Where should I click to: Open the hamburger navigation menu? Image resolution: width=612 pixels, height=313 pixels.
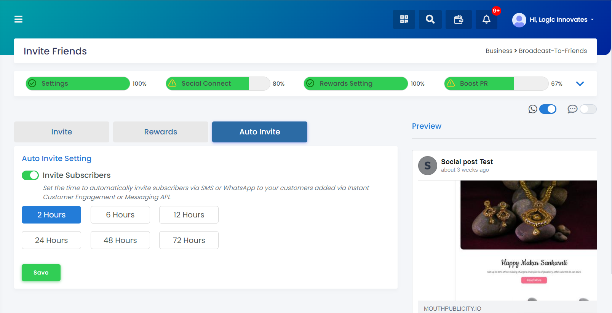click(18, 19)
